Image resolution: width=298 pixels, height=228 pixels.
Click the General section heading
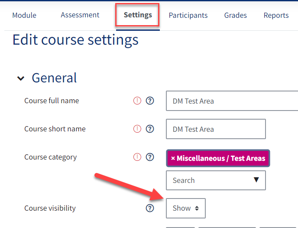(x=54, y=78)
